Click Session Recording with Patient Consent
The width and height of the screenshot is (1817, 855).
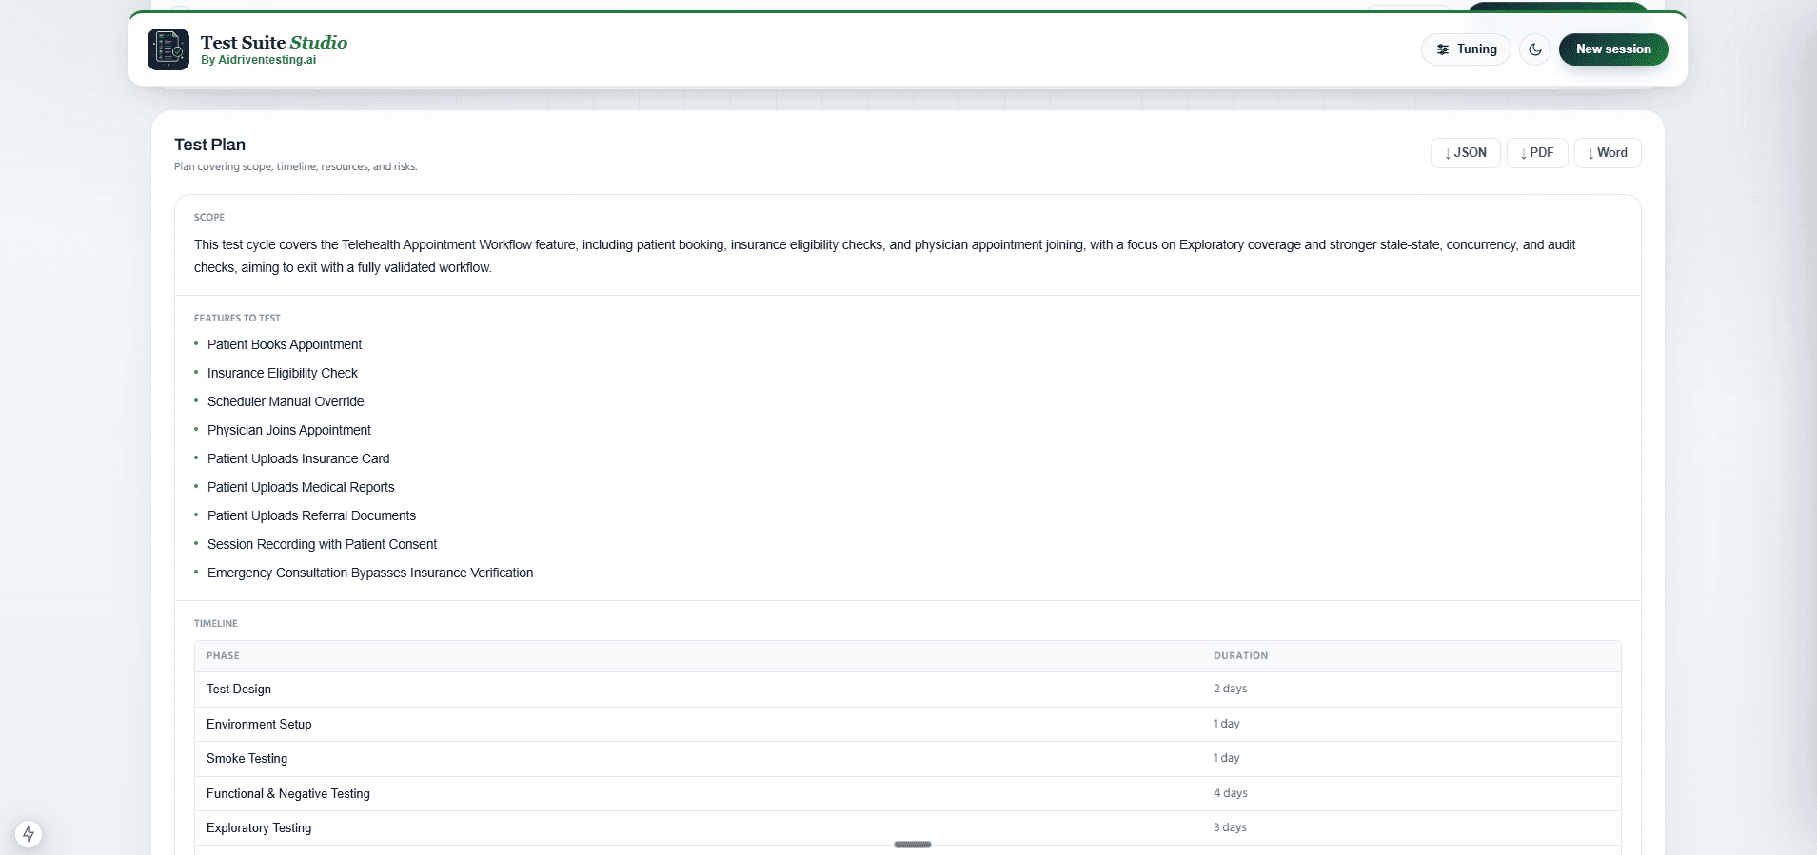(x=323, y=544)
